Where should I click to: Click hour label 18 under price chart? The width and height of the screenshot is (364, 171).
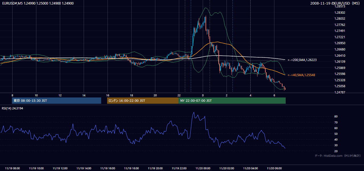(131, 95)
